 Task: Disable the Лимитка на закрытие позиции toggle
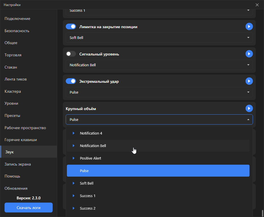[71, 27]
